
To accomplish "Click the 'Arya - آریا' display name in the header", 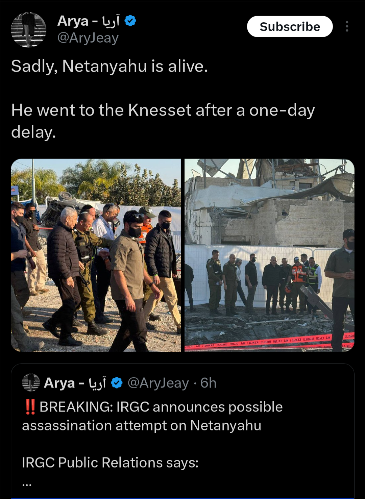I will point(88,21).
